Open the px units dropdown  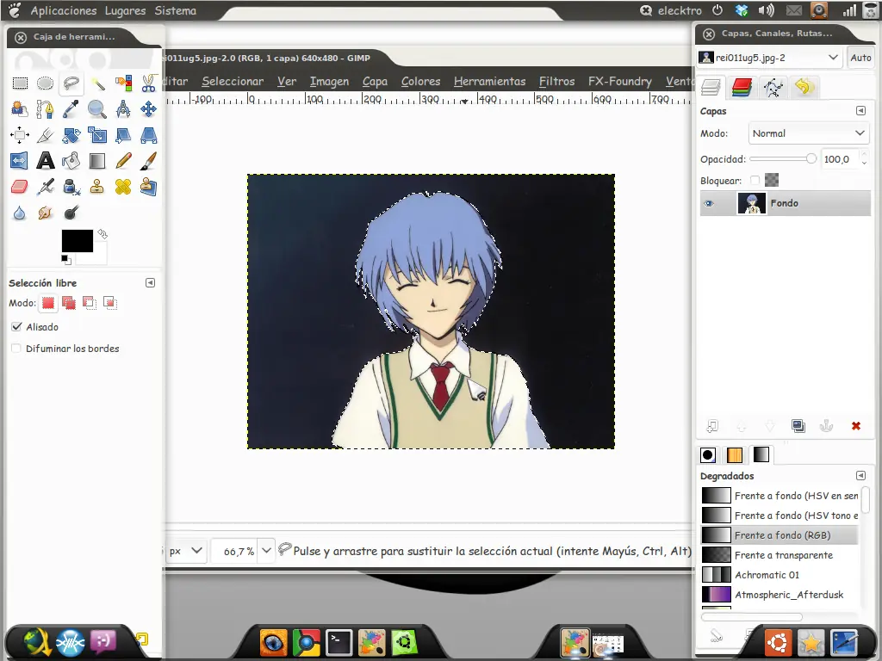tap(186, 551)
